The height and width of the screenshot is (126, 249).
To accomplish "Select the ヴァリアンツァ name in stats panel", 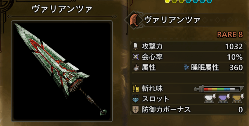I will click(x=172, y=20).
